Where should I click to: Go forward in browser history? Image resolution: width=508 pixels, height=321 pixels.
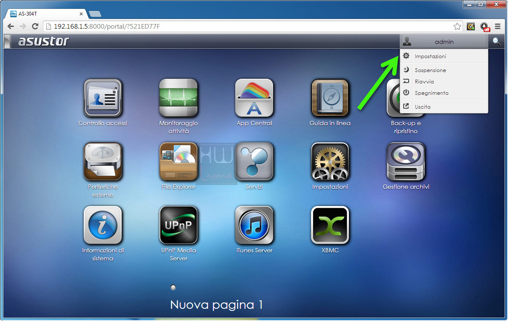point(23,27)
